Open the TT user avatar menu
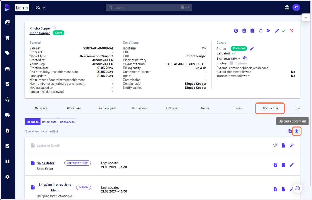The height and width of the screenshot is (200, 312). point(296,8)
